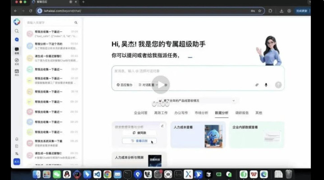Click the paperclip attachment icon
This screenshot has height=180, width=324.
click(257, 85)
